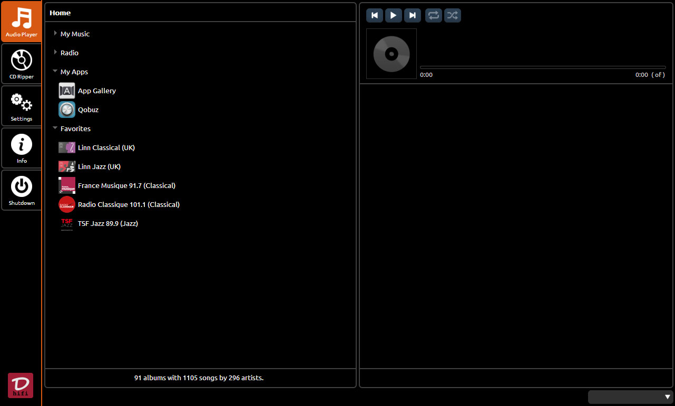675x406 pixels.
Task: Open the player selection dropdown
Action: 631,397
